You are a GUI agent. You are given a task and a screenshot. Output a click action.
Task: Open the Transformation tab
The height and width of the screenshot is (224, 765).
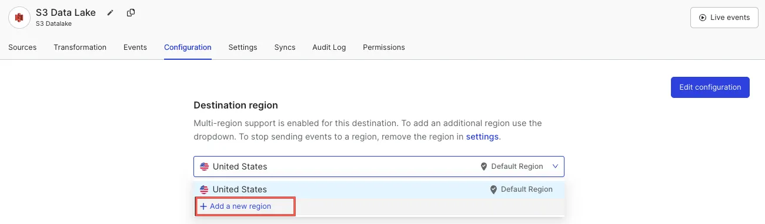coord(80,47)
